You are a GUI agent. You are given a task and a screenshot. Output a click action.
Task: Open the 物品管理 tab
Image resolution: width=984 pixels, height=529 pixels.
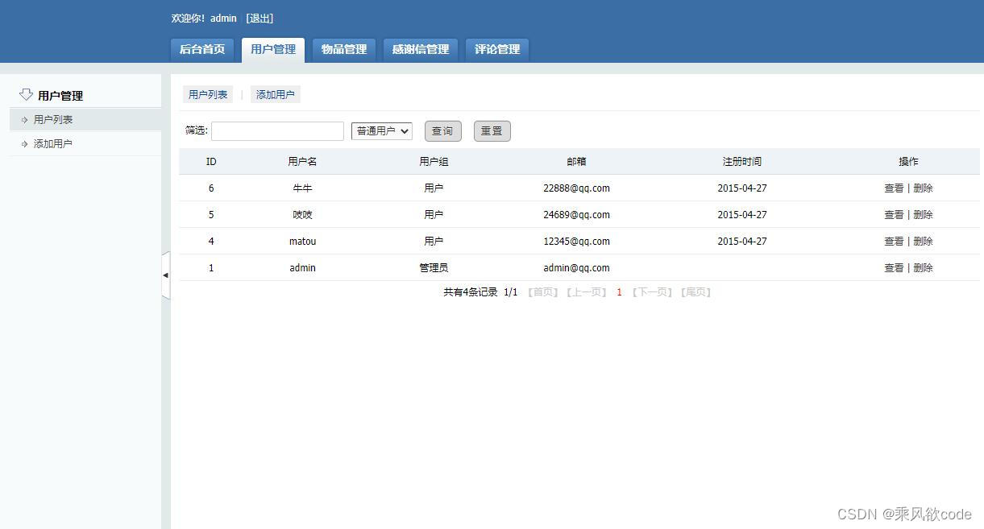(x=344, y=49)
